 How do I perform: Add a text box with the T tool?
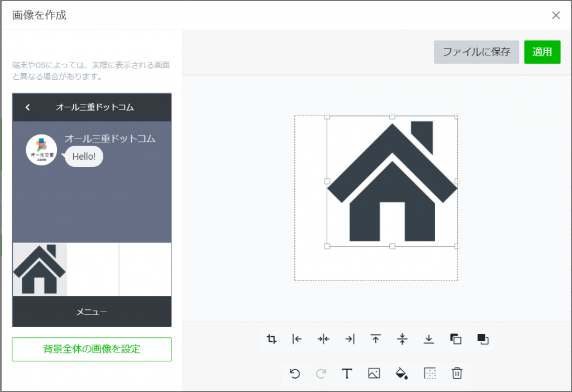(x=347, y=374)
